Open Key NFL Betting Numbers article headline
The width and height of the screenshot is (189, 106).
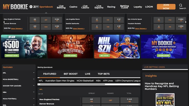coord(162,86)
